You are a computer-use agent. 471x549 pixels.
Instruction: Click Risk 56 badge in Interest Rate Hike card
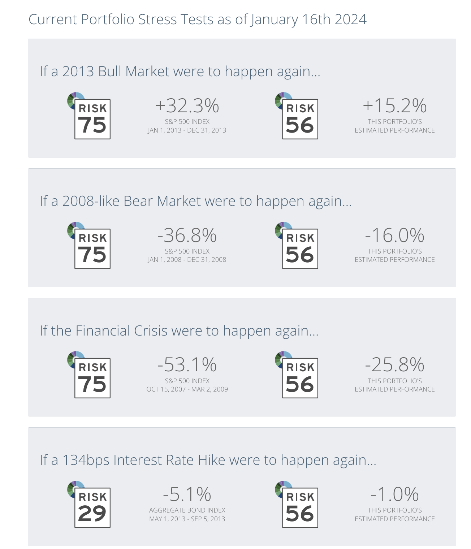pyautogui.click(x=299, y=507)
